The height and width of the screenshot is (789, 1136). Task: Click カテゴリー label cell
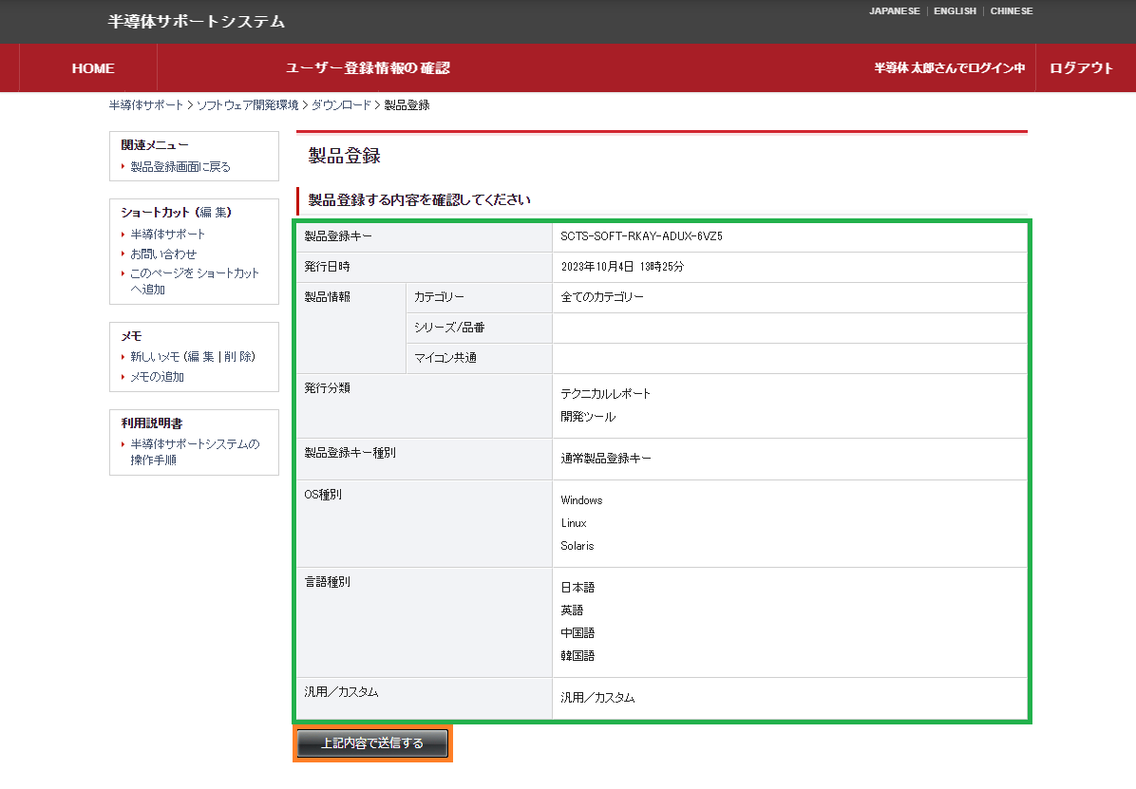(x=479, y=298)
